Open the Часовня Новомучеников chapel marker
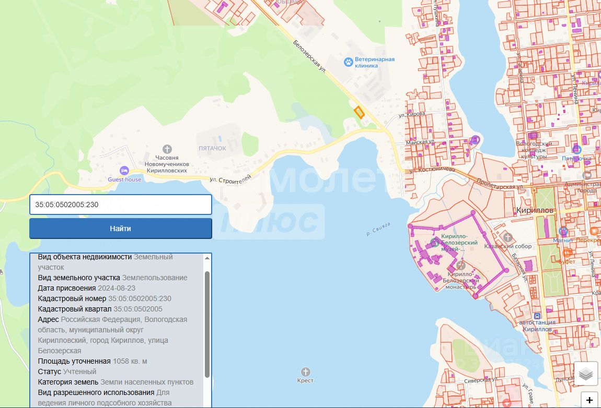Screen dimensions: 601x408 pos(167,149)
